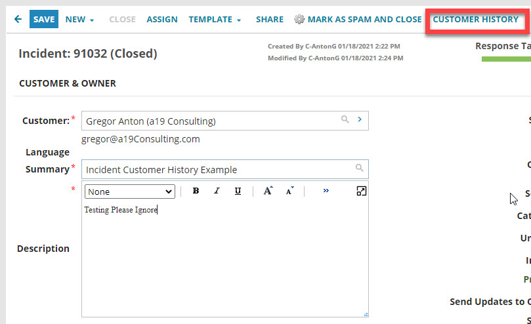This screenshot has width=531, height=324.
Task: Toggle italic formatting in description editor
Action: pos(217,191)
